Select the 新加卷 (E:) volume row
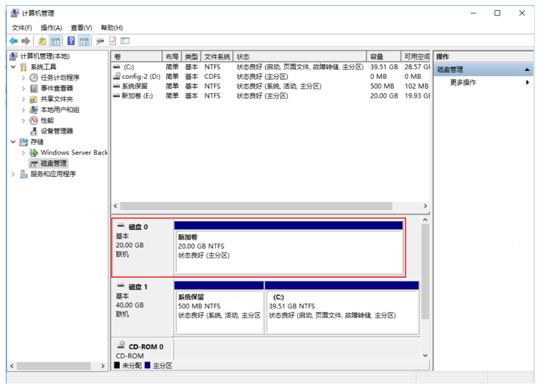Image resolution: width=538 pixels, height=388 pixels. point(271,96)
